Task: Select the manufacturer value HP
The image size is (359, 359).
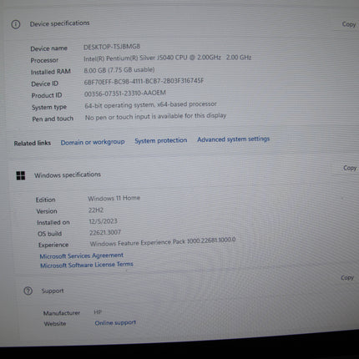Action: pyautogui.click(x=98, y=312)
